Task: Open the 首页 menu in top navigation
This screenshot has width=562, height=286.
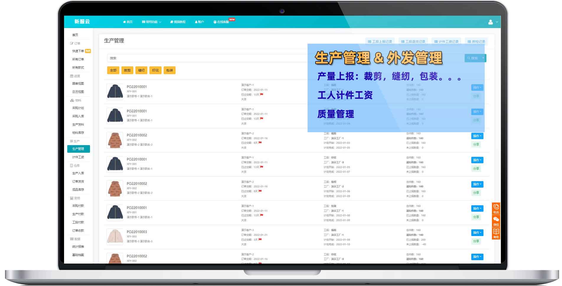Action: click(128, 22)
